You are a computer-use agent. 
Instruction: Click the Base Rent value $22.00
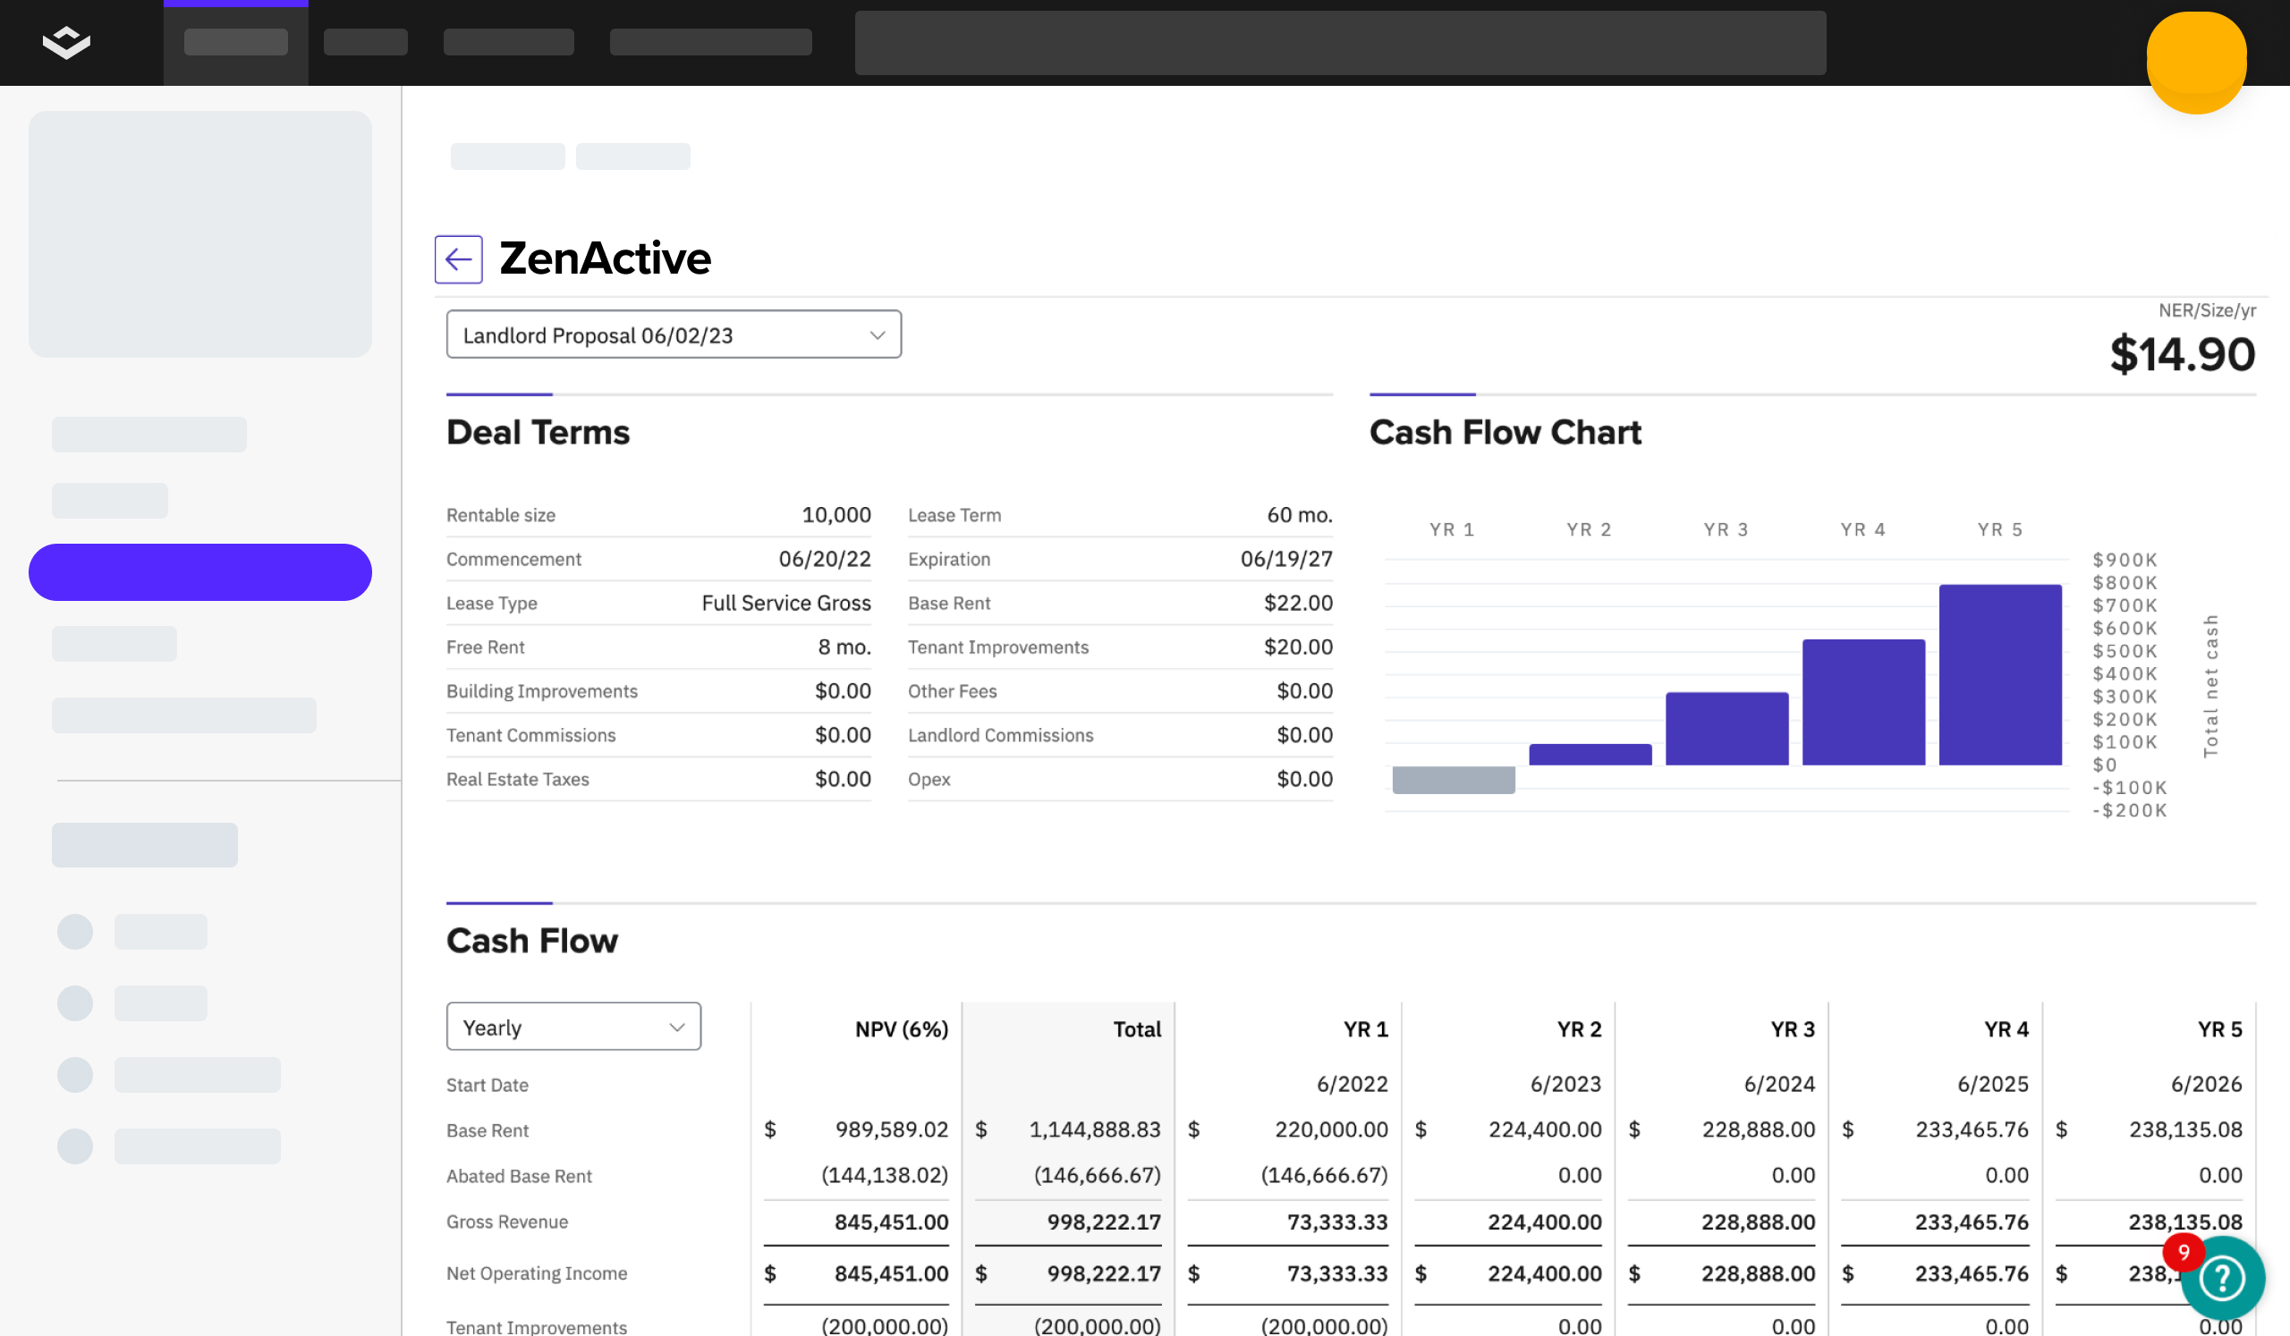[x=1299, y=603]
